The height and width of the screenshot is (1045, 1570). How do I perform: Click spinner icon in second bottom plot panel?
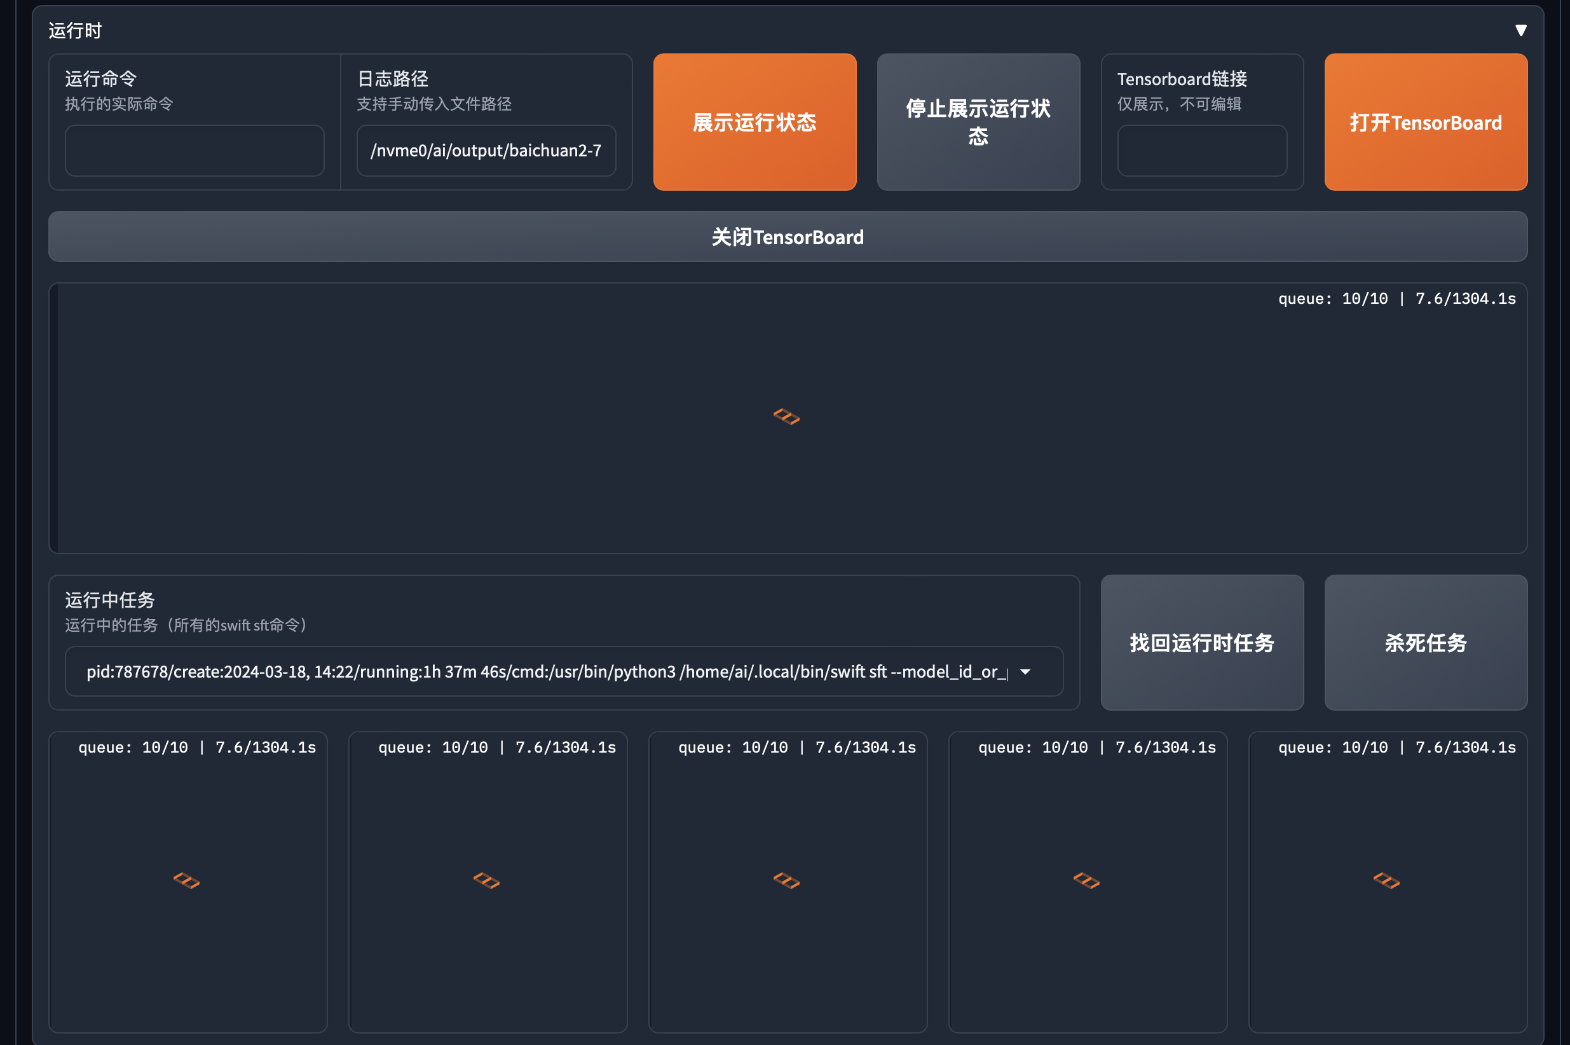(x=486, y=880)
